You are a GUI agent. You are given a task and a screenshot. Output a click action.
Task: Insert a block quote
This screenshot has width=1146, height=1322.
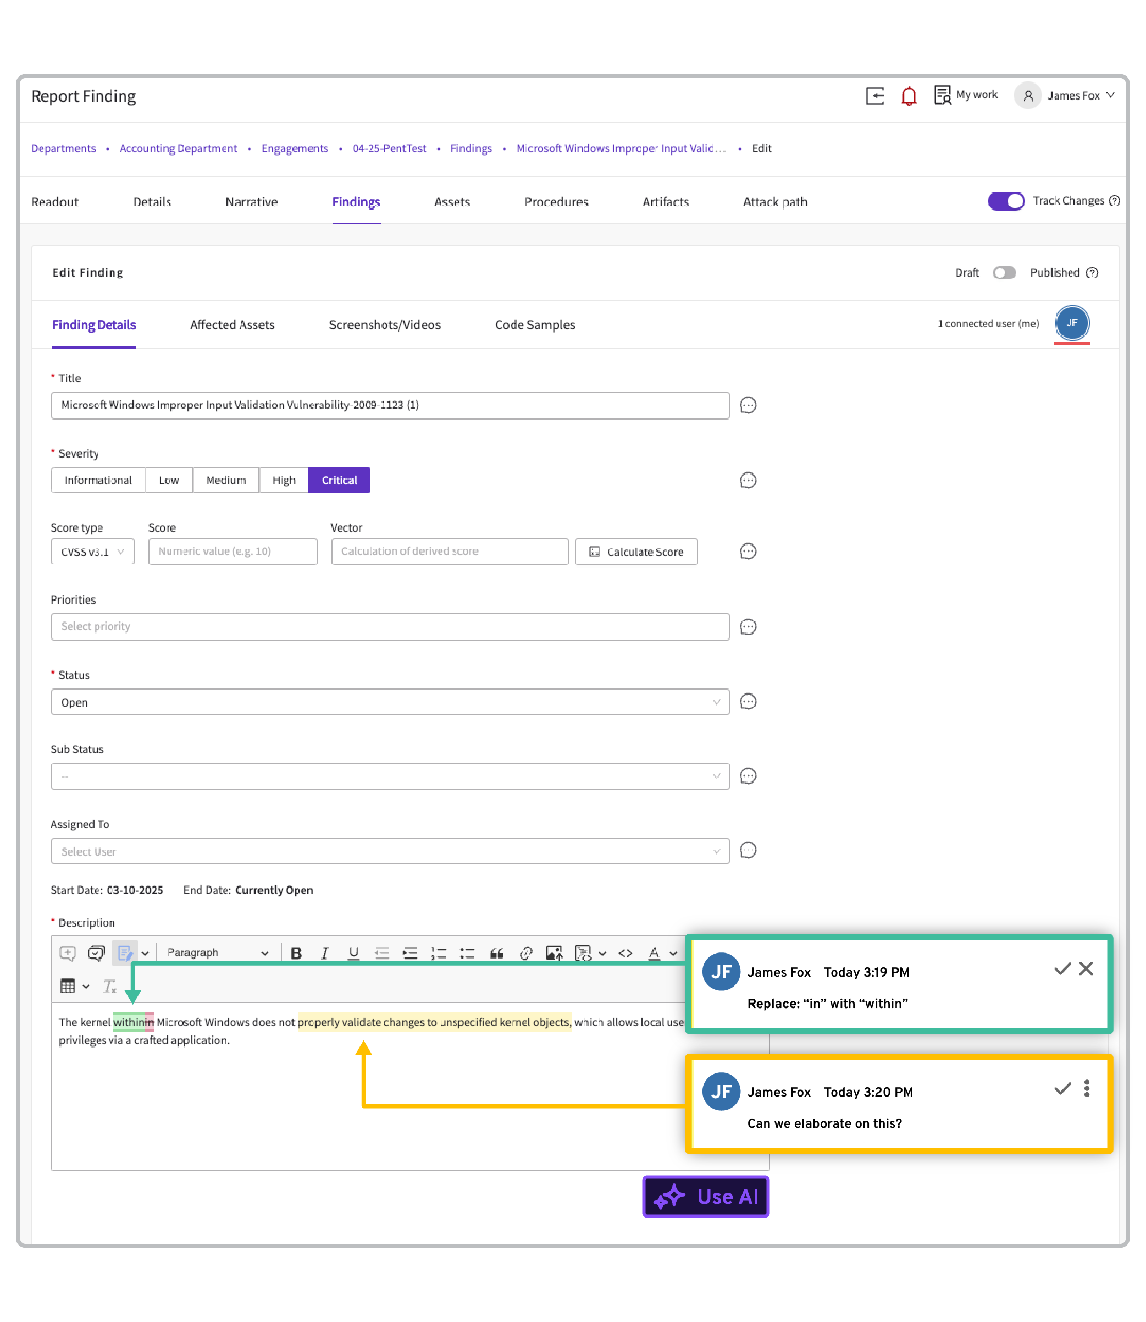pyautogui.click(x=496, y=953)
